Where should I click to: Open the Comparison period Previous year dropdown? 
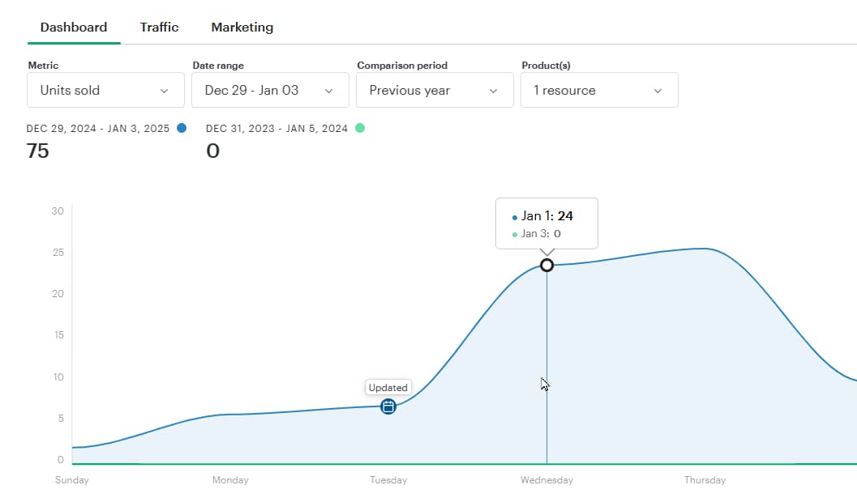pos(435,90)
